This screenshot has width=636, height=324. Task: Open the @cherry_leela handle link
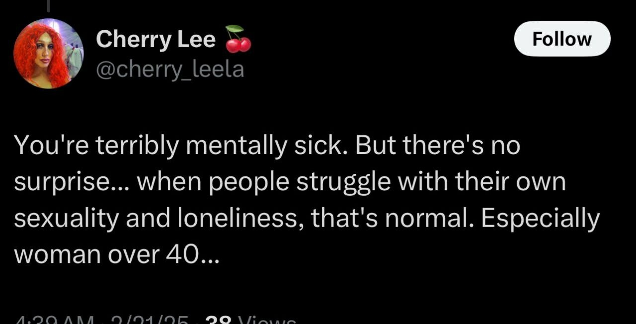(169, 69)
